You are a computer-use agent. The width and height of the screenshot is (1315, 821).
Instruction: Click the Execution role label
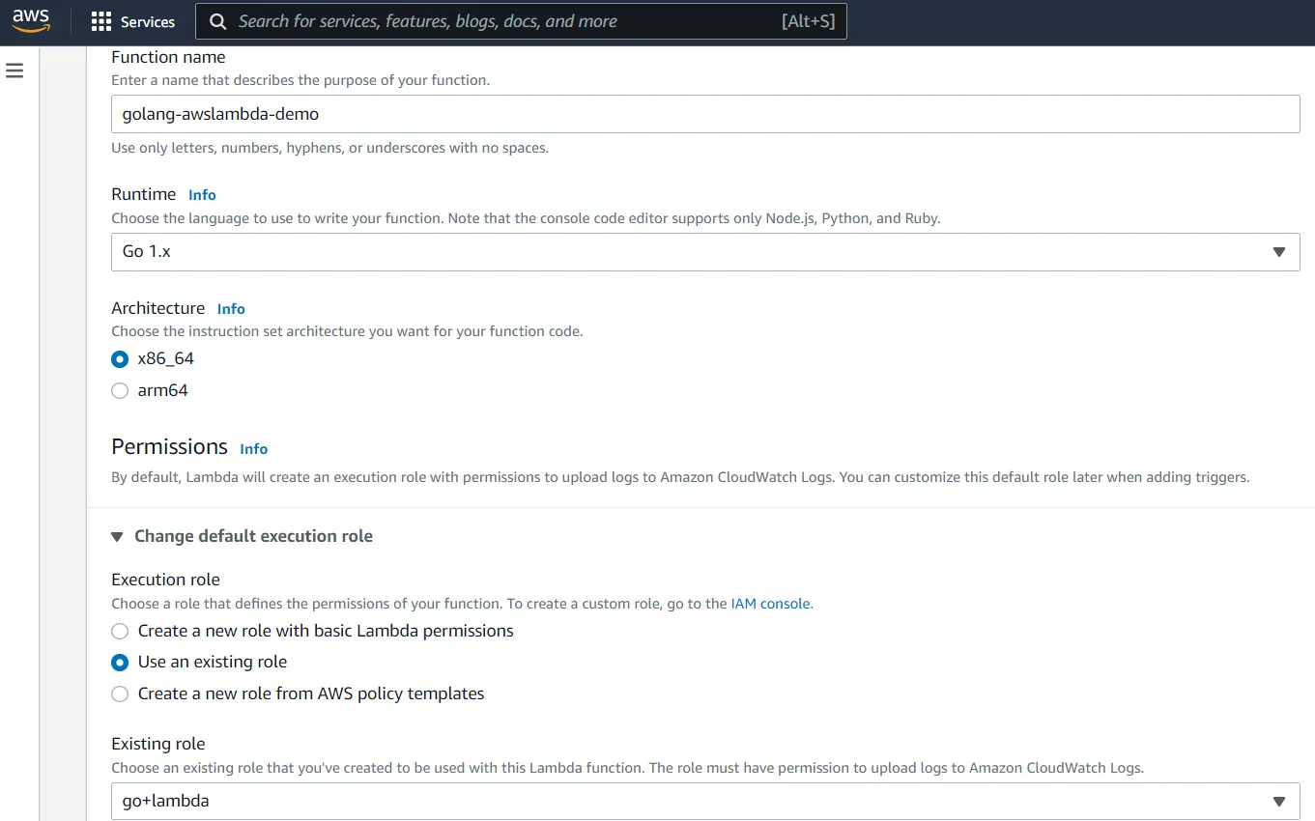click(x=165, y=580)
